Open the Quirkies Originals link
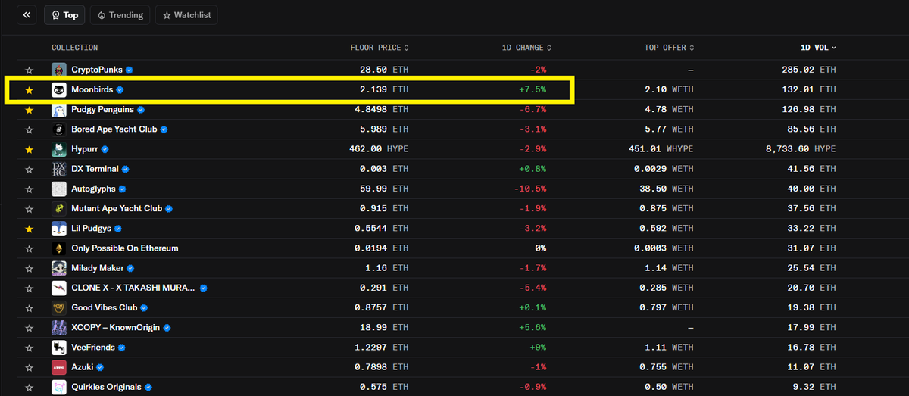909x396 pixels. (106, 387)
